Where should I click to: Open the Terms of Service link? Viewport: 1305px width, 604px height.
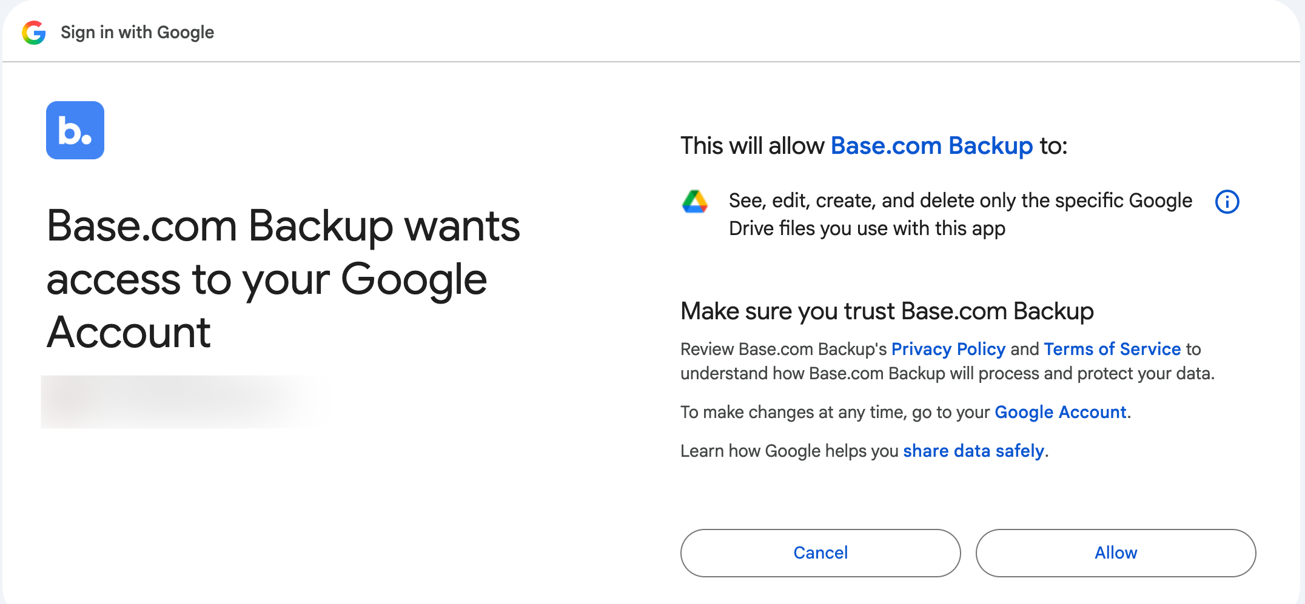1112,349
